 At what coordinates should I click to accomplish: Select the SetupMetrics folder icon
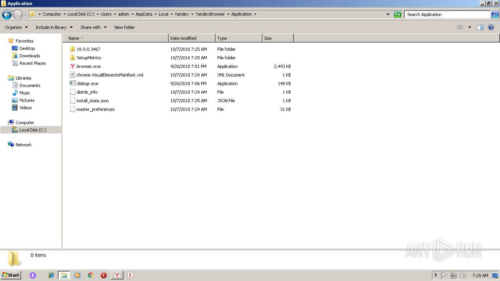72,58
